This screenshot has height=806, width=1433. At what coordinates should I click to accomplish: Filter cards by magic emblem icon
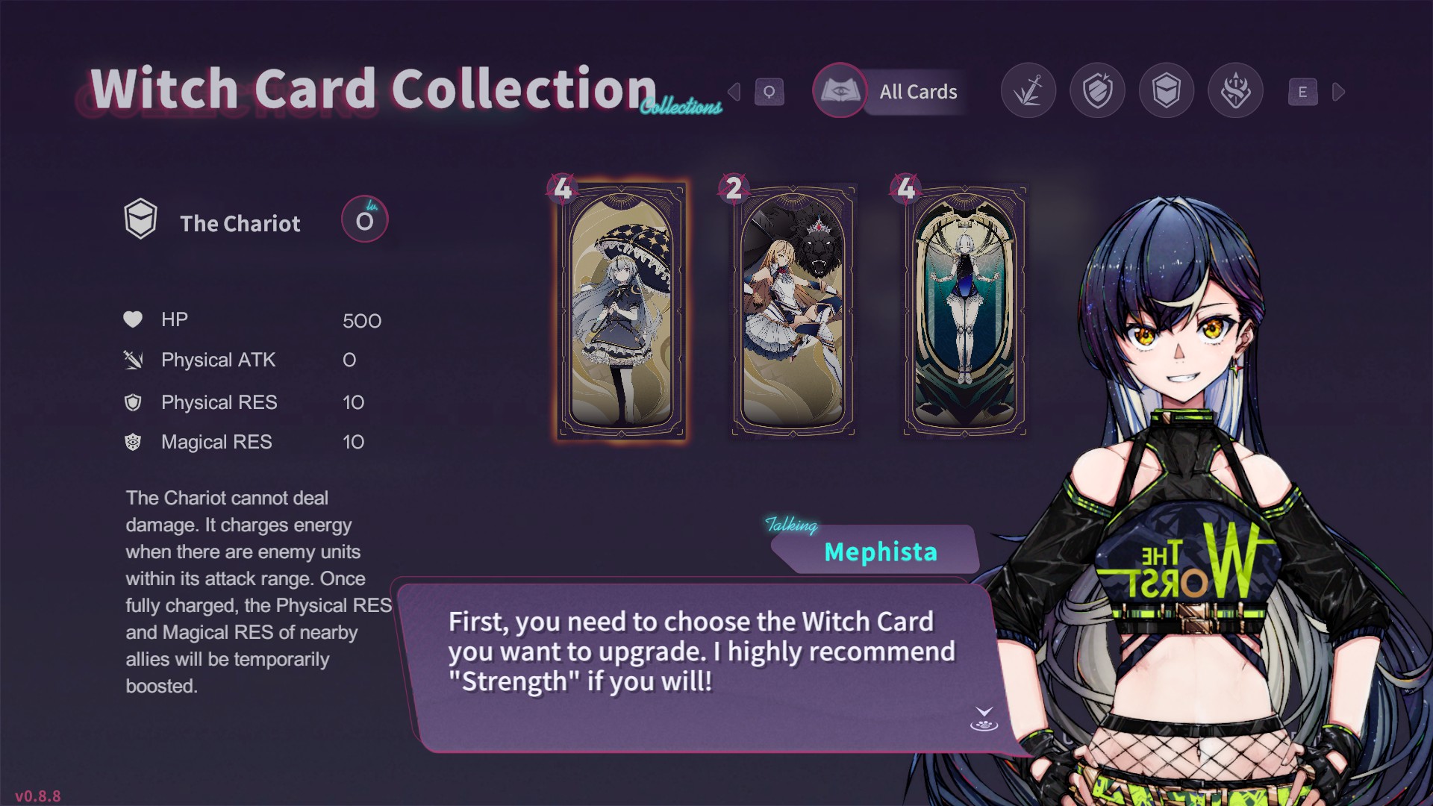pos(1235,91)
